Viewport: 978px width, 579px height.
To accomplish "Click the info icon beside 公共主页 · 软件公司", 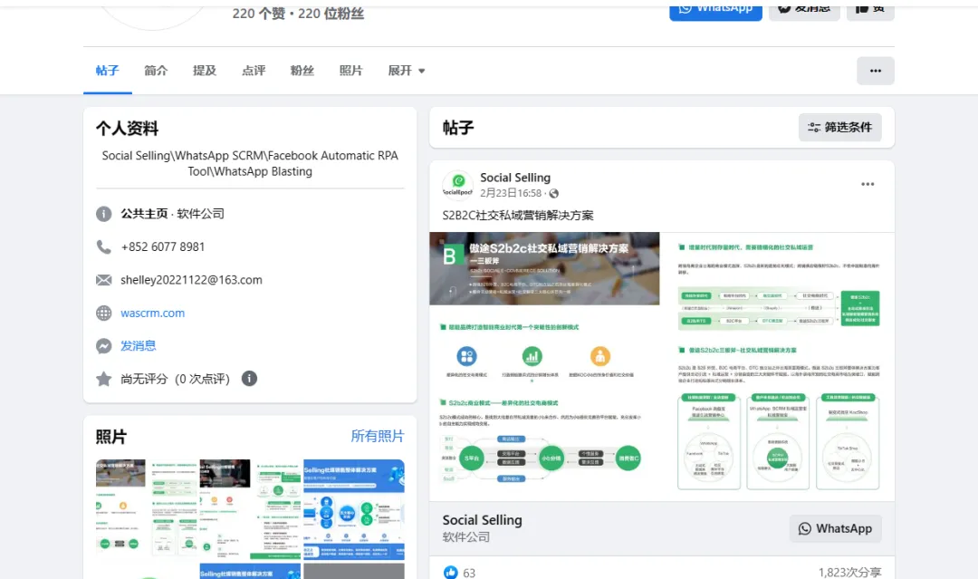I will tap(103, 215).
